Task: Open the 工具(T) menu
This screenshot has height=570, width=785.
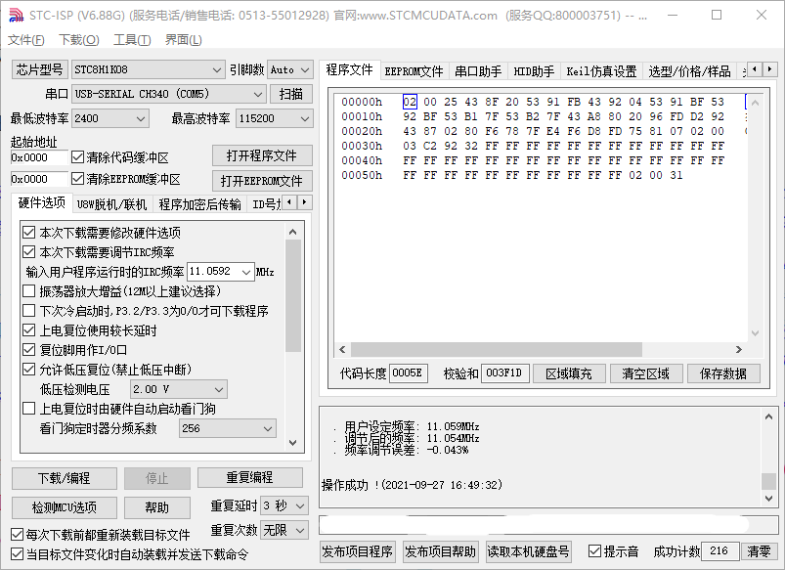Action: [127, 40]
